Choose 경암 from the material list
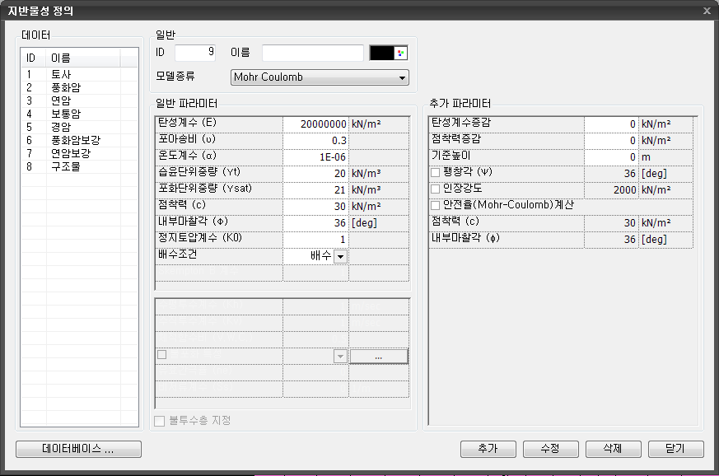Viewport: 719px width, 476px height. coord(63,127)
